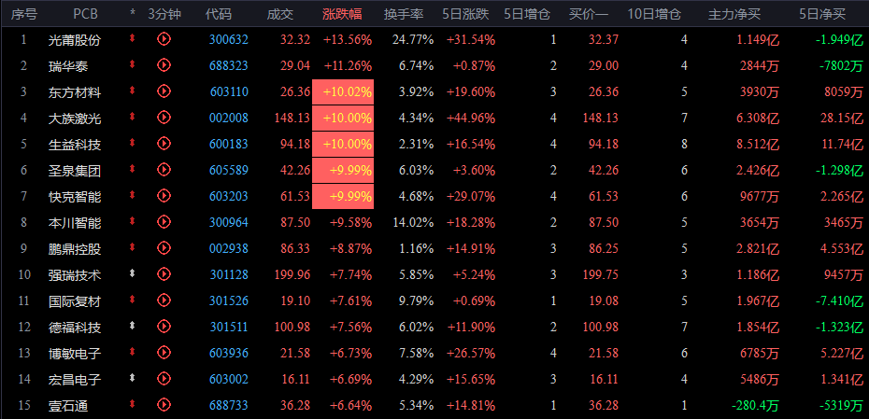
Task: Select stock code 605589
Action: (229, 171)
